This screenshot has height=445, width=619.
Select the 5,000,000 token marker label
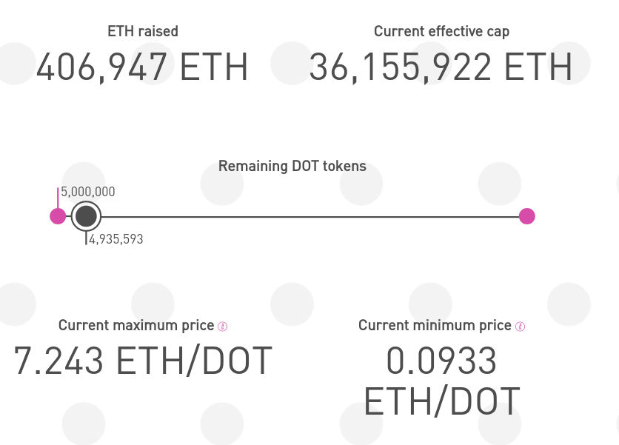(88, 192)
